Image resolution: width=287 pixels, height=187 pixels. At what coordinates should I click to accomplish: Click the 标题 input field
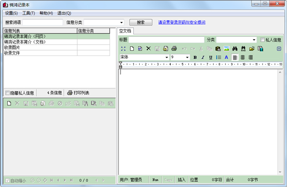click(166, 40)
